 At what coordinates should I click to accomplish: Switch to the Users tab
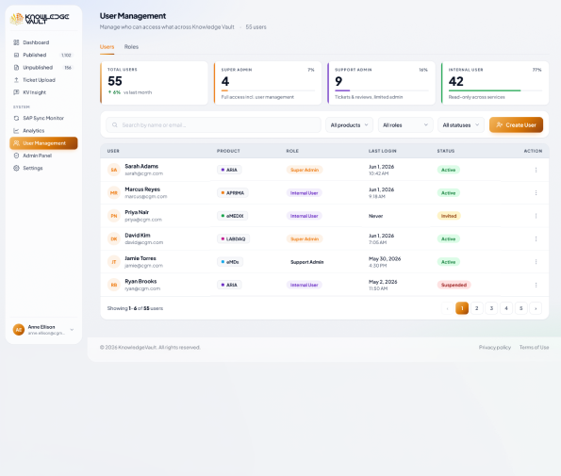point(107,47)
